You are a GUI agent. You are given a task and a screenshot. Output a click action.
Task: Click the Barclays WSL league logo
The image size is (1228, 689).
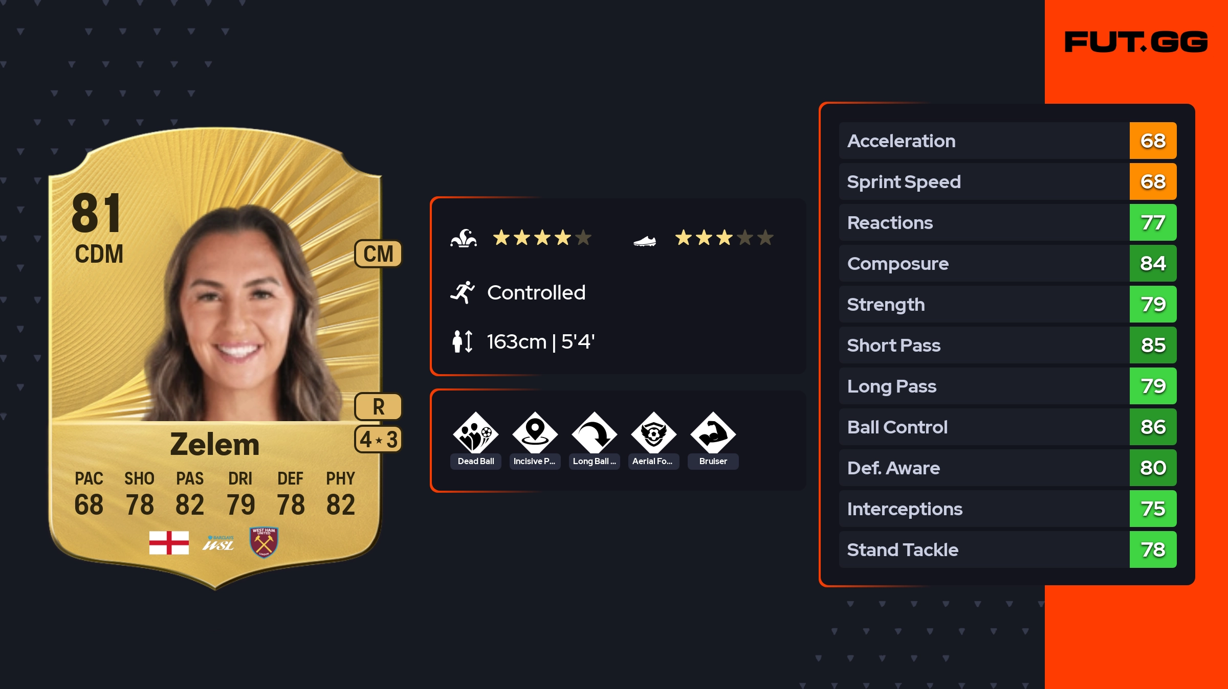point(218,543)
